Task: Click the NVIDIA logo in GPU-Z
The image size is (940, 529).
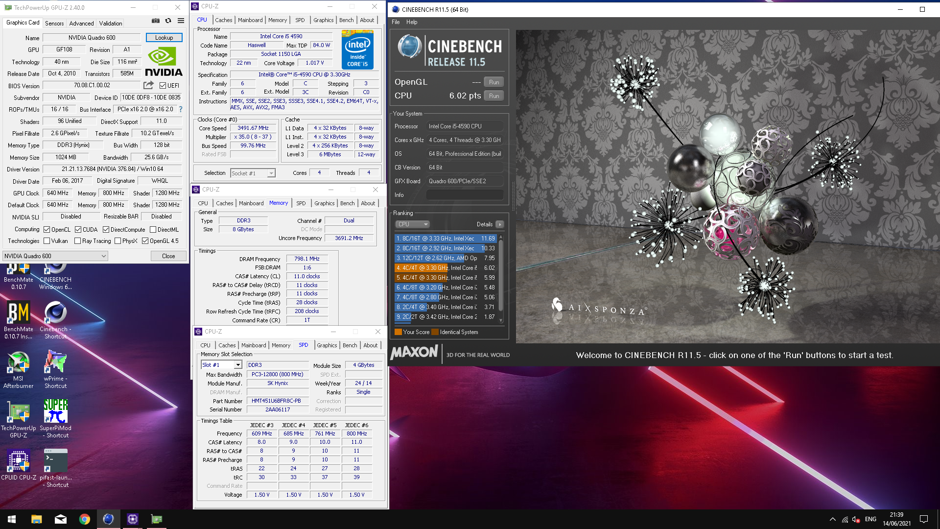Action: pyautogui.click(x=164, y=62)
